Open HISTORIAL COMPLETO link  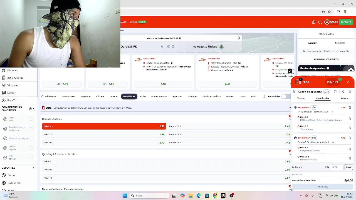326,59
